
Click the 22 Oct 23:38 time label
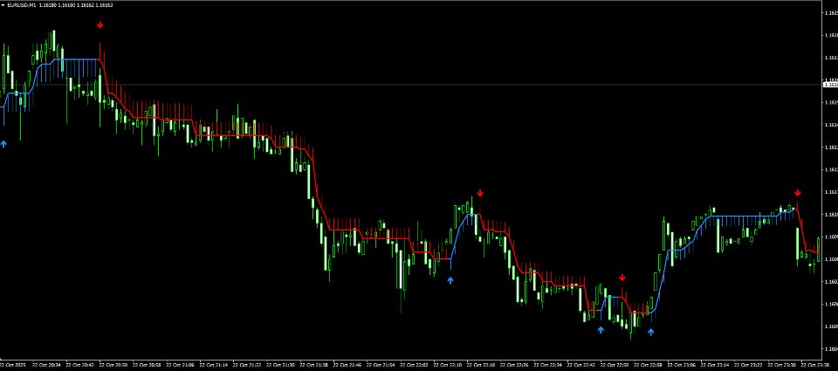815,365
